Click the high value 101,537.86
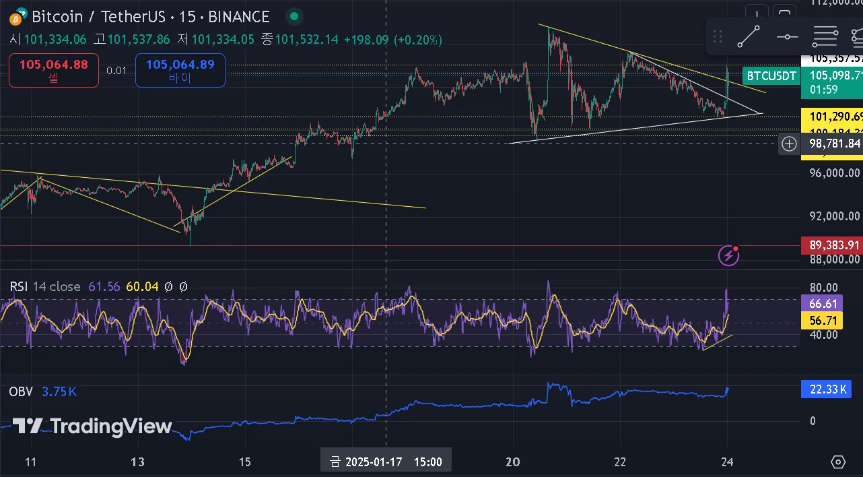 pyautogui.click(x=139, y=40)
